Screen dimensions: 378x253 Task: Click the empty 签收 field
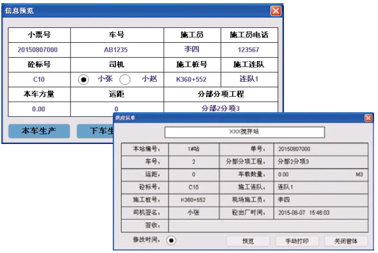click(x=268, y=226)
